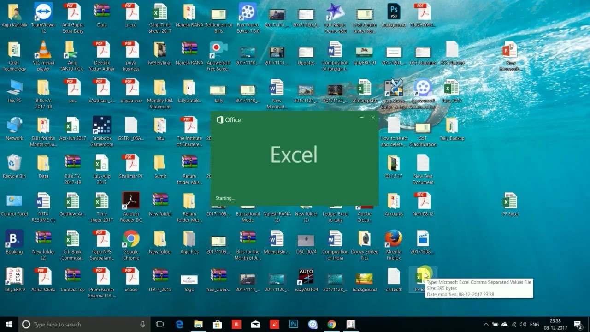The height and width of the screenshot is (332, 590).
Task: Minimize the Excel splash screen
Action: pyautogui.click(x=362, y=118)
